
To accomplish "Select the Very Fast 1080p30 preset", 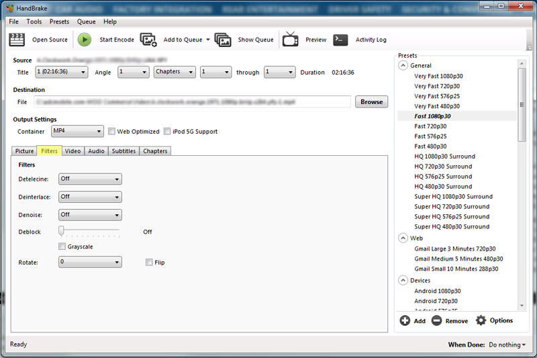I will coord(438,76).
